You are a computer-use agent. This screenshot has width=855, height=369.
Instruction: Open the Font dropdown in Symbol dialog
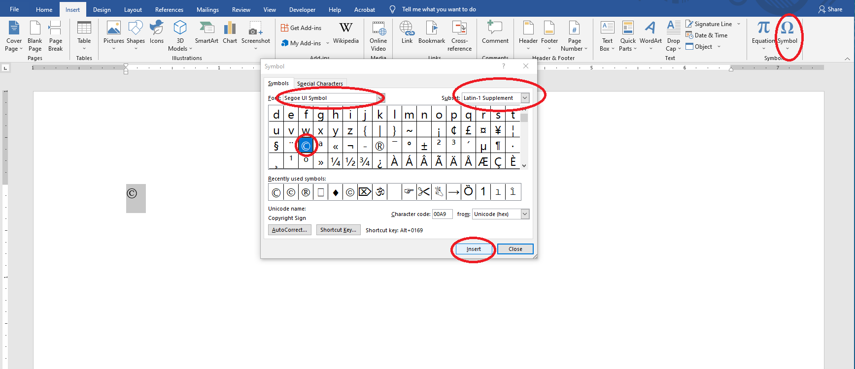point(380,98)
